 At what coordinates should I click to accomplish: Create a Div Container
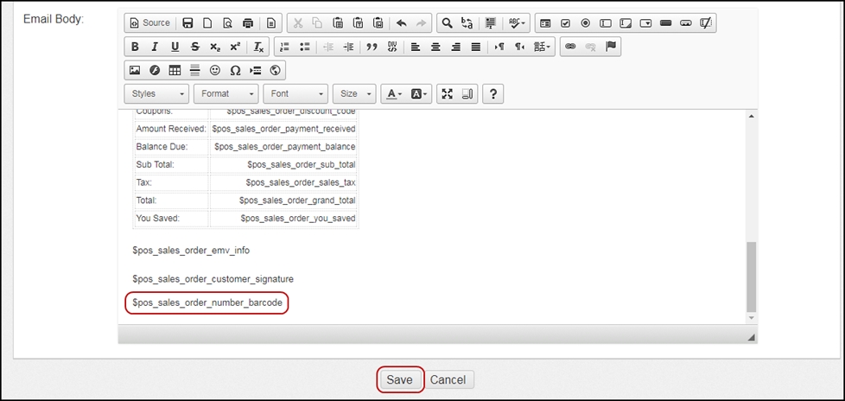click(x=391, y=47)
